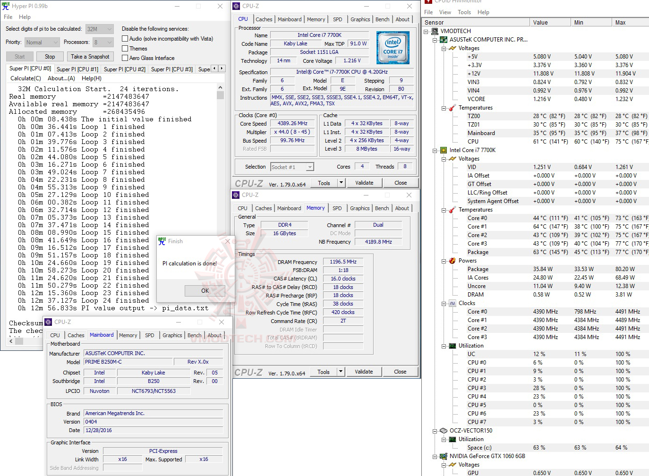Open Tools dropdown arrow in CPU-Z CPU window
The image size is (649, 476).
[x=341, y=183]
